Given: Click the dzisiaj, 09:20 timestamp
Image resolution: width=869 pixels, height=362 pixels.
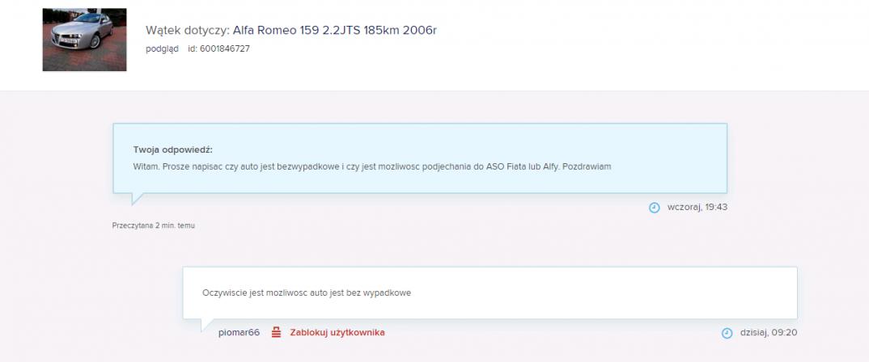Looking at the screenshot, I should 769,333.
